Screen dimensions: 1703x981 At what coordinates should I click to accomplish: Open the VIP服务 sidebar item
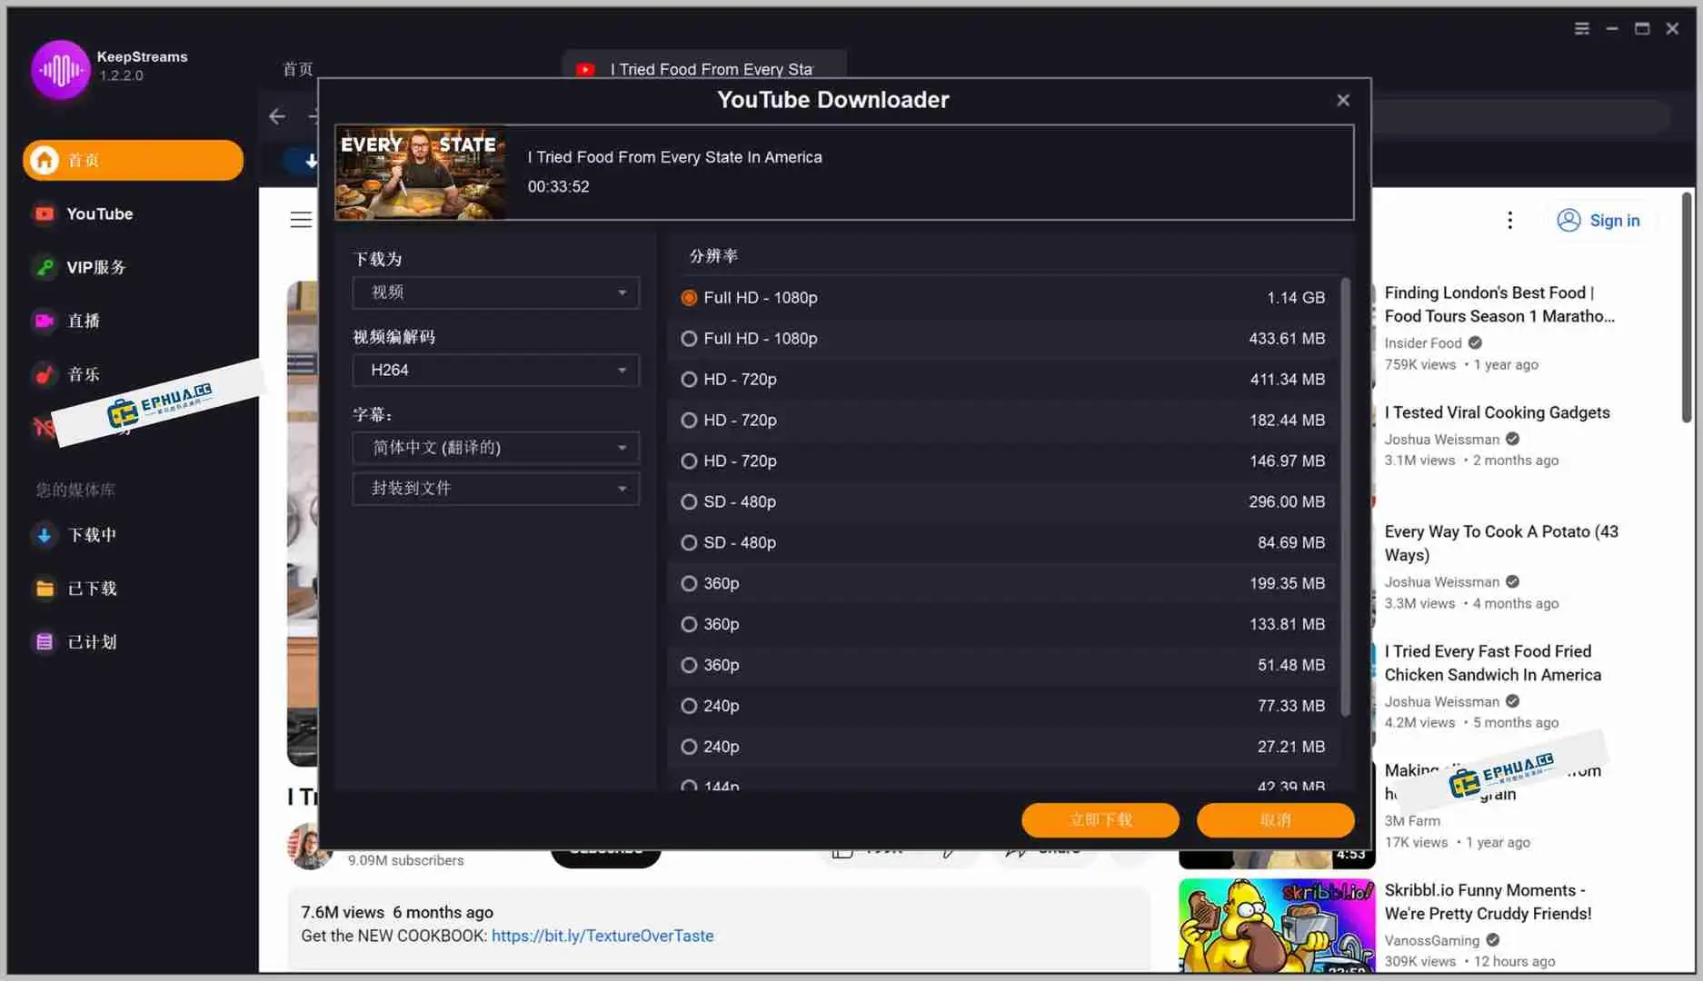click(x=97, y=267)
